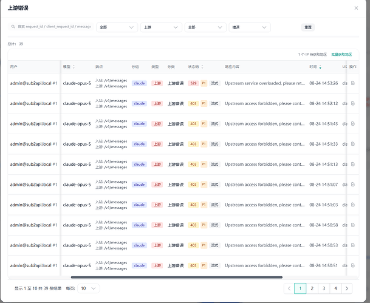Focus the request_id search input field
The height and width of the screenshot is (303, 370).
point(54,27)
